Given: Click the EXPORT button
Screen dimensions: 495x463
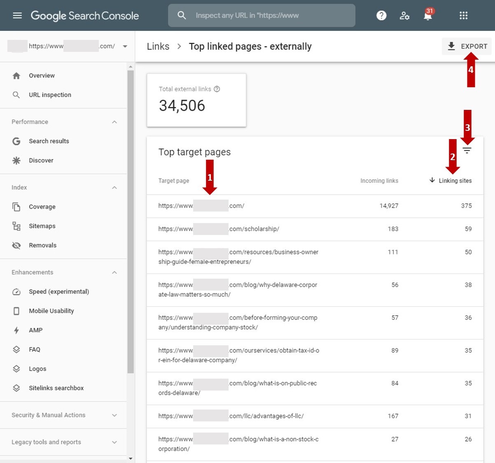Looking at the screenshot, I should [x=467, y=47].
